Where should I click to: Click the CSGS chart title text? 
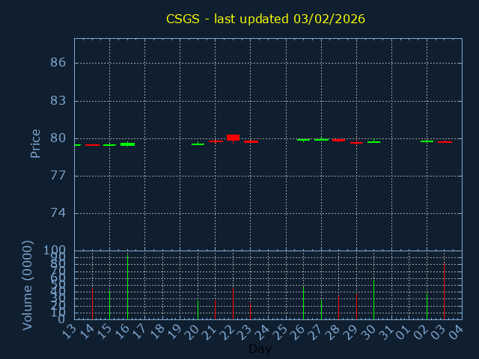coord(266,19)
